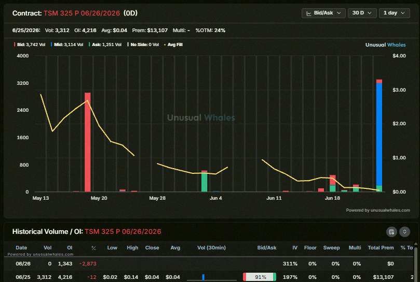Screen dimensions: 420x282
Task: Open the Bid/Ask chart type dropdown
Action: (x=323, y=13)
